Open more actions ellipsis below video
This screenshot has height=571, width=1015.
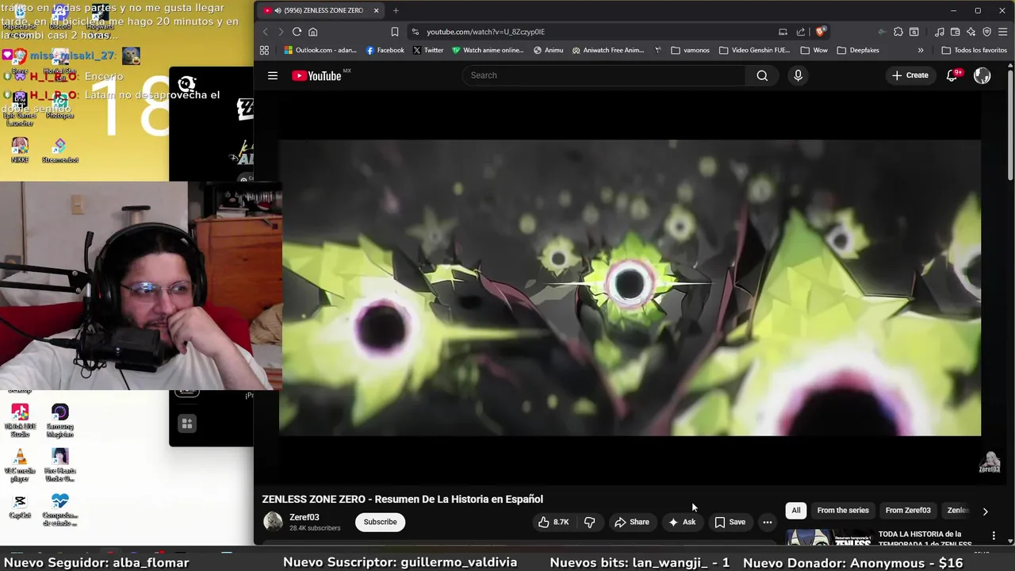coord(767,522)
